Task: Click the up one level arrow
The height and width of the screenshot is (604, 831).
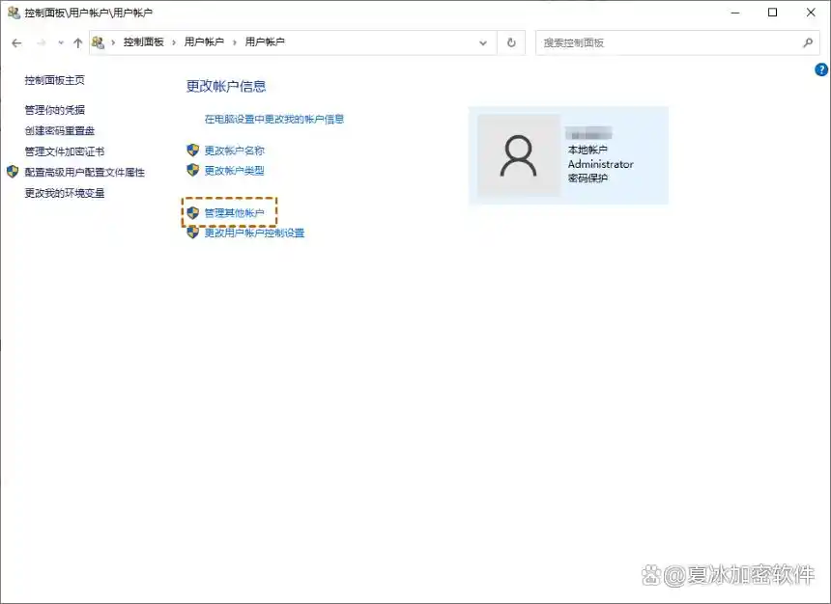Action: click(x=76, y=42)
